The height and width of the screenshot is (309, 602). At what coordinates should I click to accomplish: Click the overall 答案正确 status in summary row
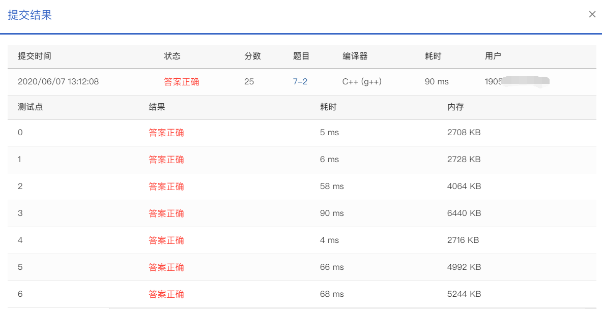tap(182, 82)
